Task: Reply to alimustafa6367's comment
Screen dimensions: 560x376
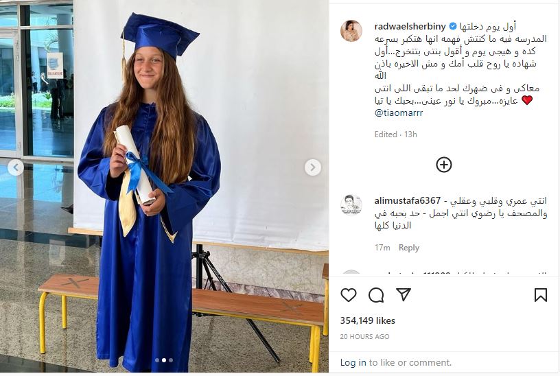Action: [408, 248]
